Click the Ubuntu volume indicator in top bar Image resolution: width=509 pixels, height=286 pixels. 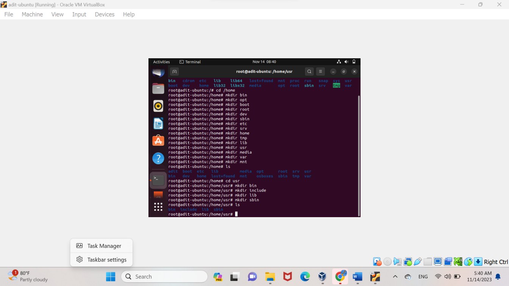click(347, 62)
